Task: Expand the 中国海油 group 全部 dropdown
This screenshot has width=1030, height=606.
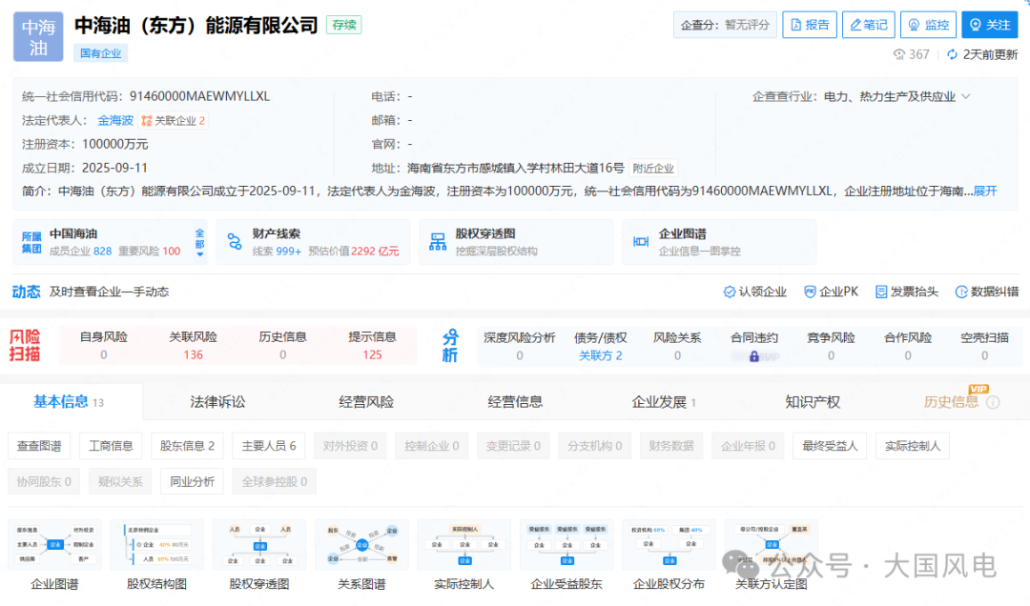Action: [x=199, y=242]
